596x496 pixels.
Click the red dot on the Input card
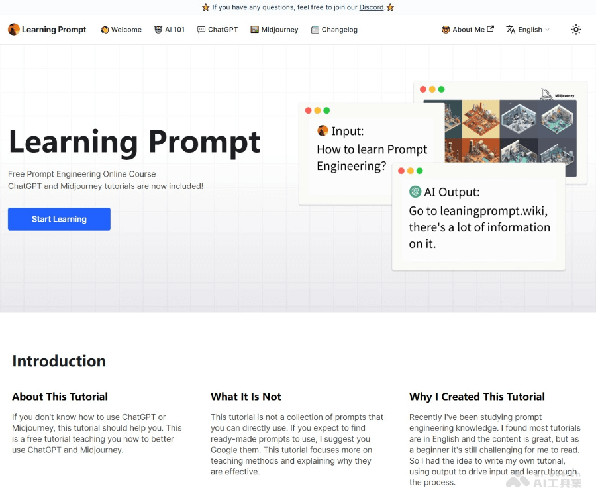coord(307,110)
